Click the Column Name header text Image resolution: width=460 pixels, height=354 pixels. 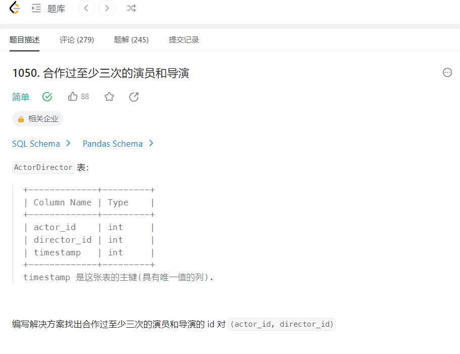click(63, 202)
